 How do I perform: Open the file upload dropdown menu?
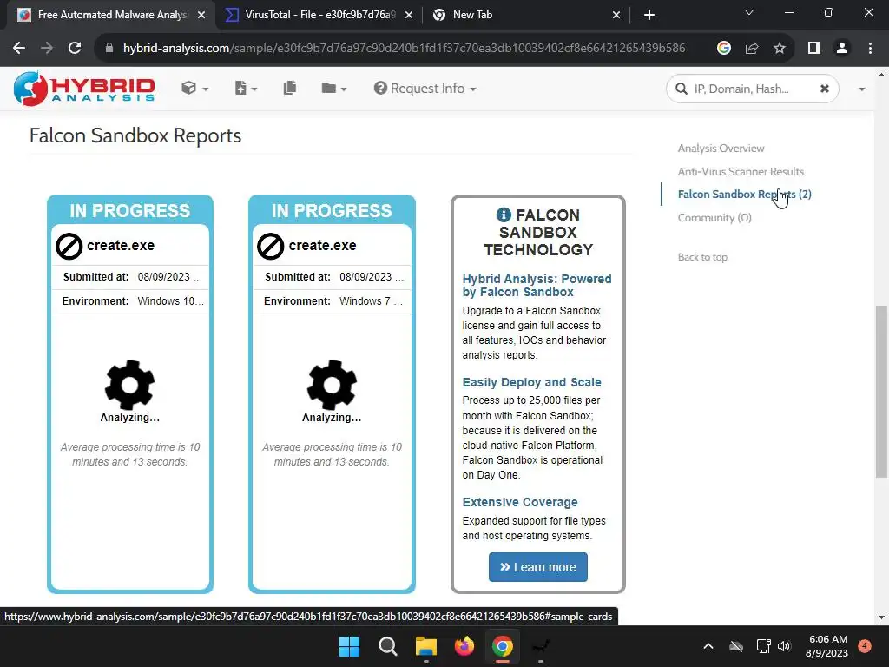246,89
